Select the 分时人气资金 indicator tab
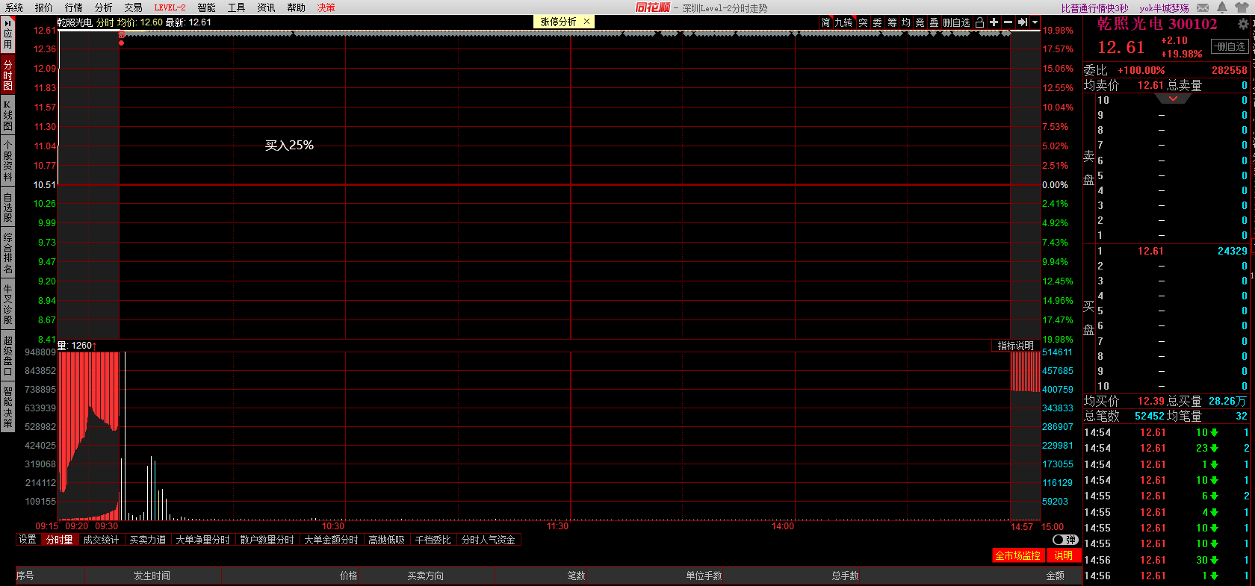Viewport: 1255px width, 586px height. pyautogui.click(x=489, y=540)
